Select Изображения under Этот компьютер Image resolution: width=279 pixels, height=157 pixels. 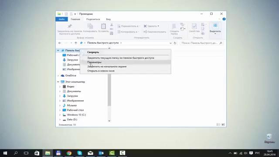[75, 101]
